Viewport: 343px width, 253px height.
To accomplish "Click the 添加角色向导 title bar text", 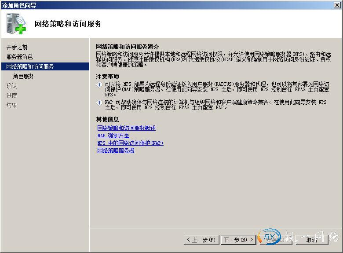I will pos(19,5).
